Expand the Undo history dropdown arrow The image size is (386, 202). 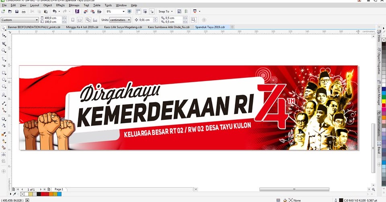click(59, 11)
